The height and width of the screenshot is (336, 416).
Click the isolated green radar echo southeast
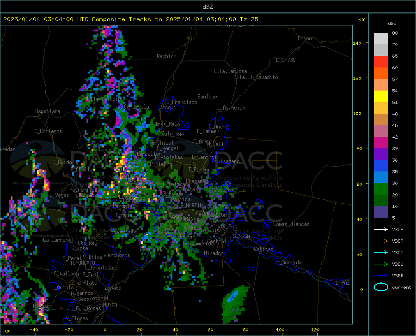coord(235,304)
